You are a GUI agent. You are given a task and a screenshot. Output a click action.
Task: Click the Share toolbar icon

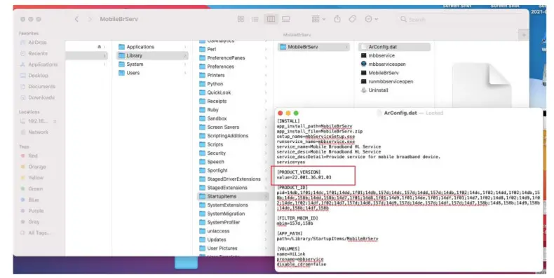pos(337,19)
